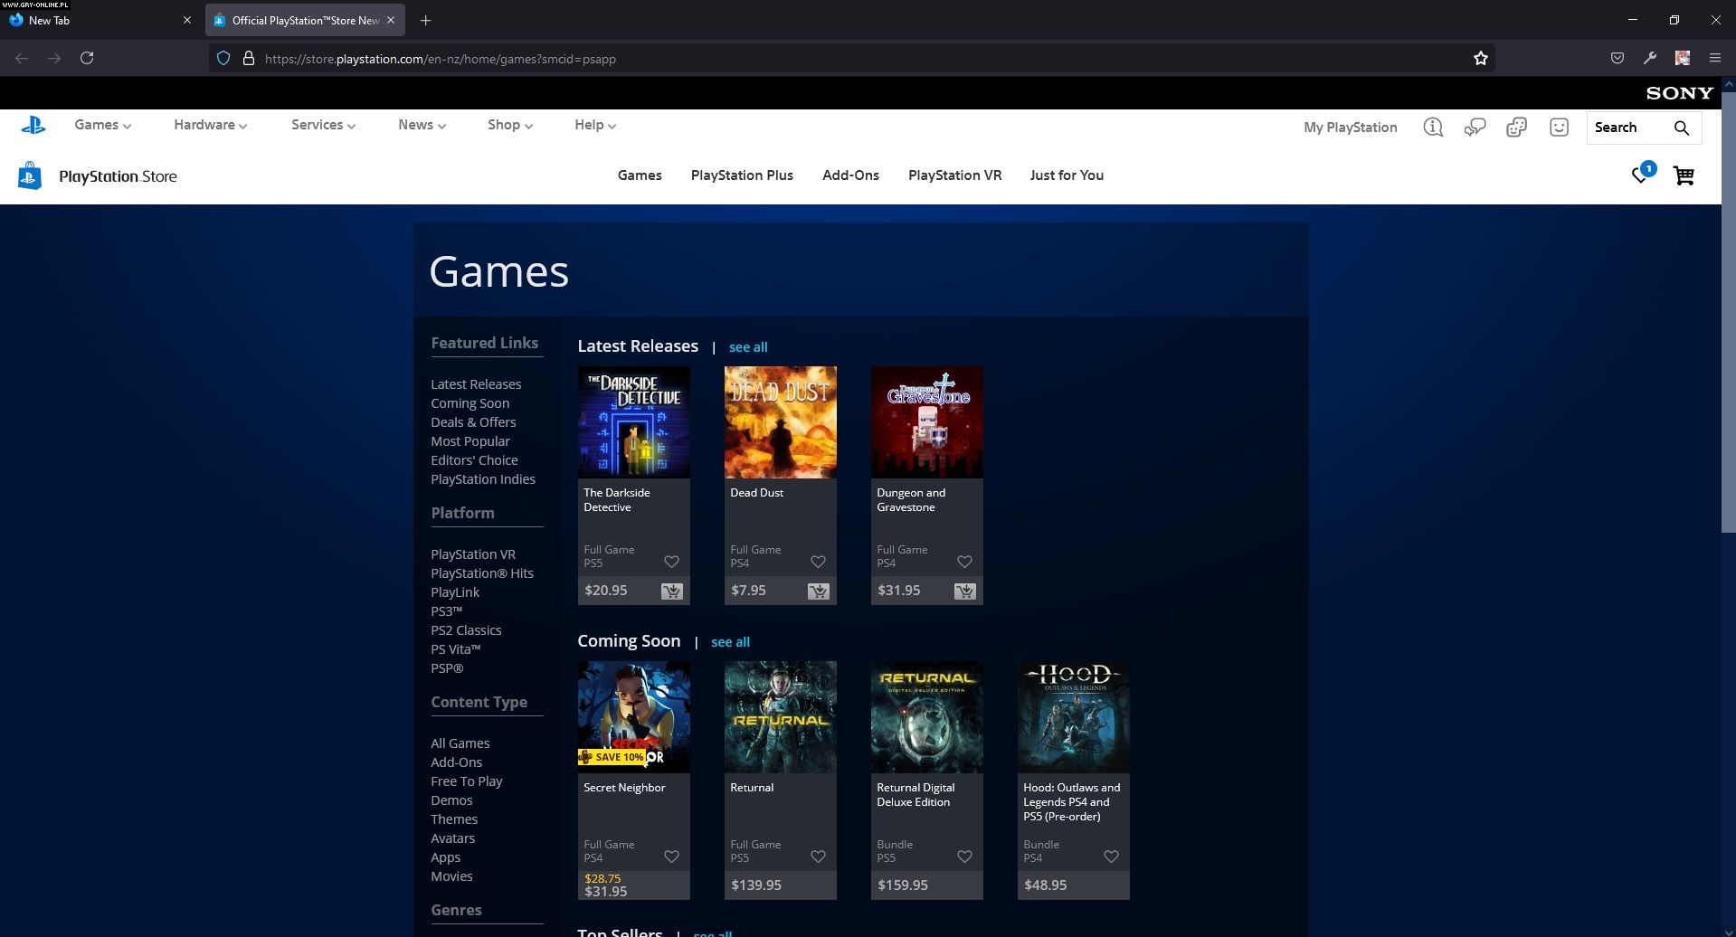The height and width of the screenshot is (937, 1736).
Task: Toggle wishlist heart for Dungeon and Gravestone
Action: click(x=964, y=562)
